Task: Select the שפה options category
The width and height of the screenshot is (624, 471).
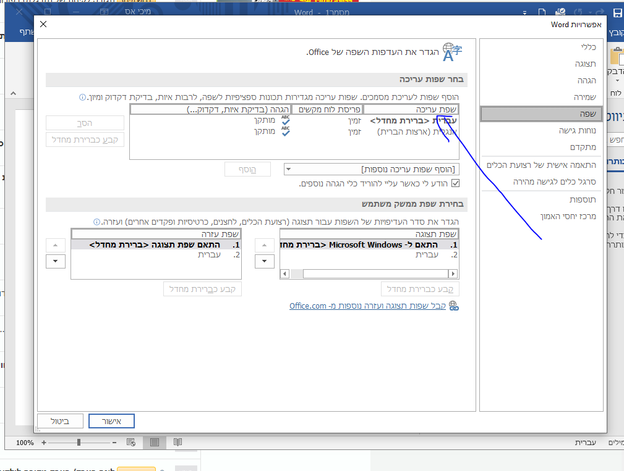Action: (541, 114)
